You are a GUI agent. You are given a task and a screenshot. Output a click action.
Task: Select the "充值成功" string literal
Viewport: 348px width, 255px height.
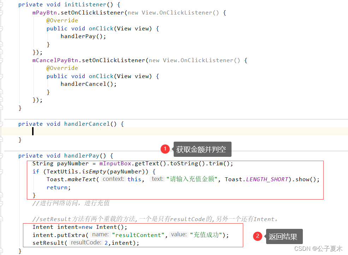click(x=206, y=235)
